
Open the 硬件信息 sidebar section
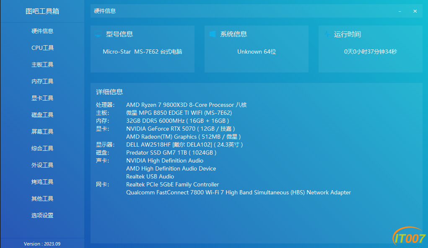point(42,31)
